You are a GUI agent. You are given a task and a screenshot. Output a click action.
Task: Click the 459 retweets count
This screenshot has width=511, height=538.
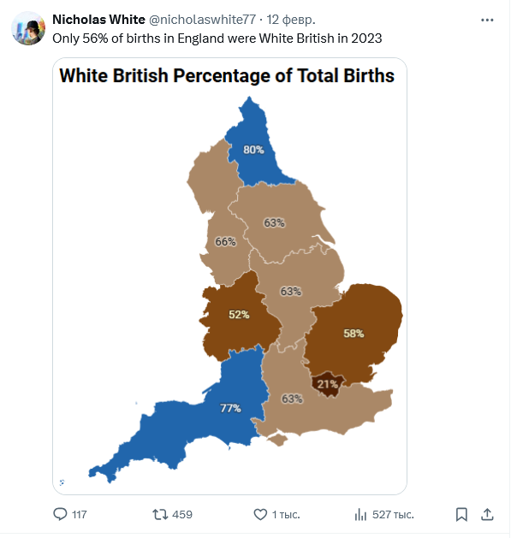[x=182, y=515]
